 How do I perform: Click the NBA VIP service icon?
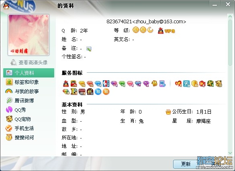[x=106, y=83]
